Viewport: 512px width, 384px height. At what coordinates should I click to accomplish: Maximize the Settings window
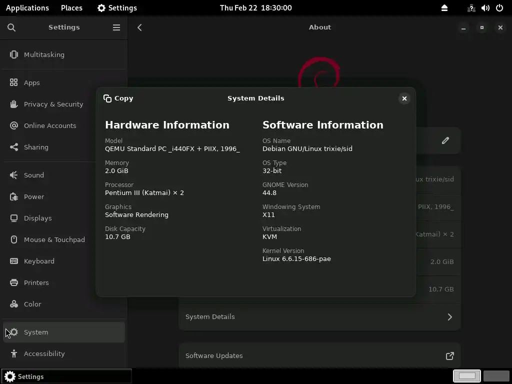click(x=482, y=28)
